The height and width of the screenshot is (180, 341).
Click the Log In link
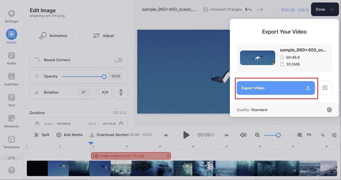point(303,9)
